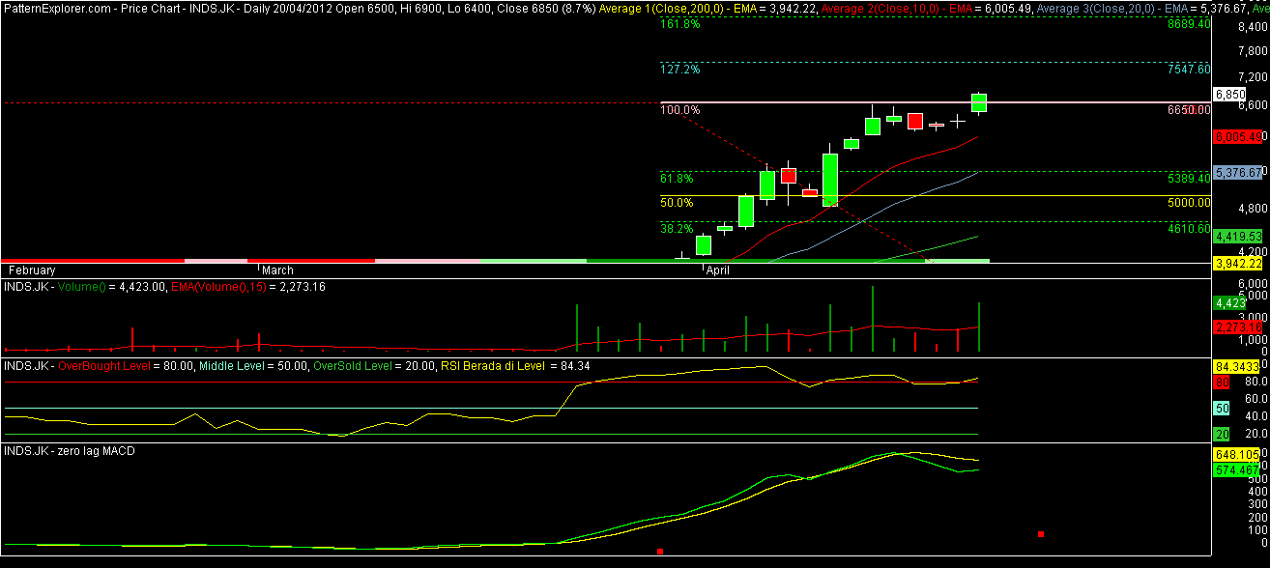
Task: Select the Middle Level = 50.00 legend
Action: coord(254,366)
